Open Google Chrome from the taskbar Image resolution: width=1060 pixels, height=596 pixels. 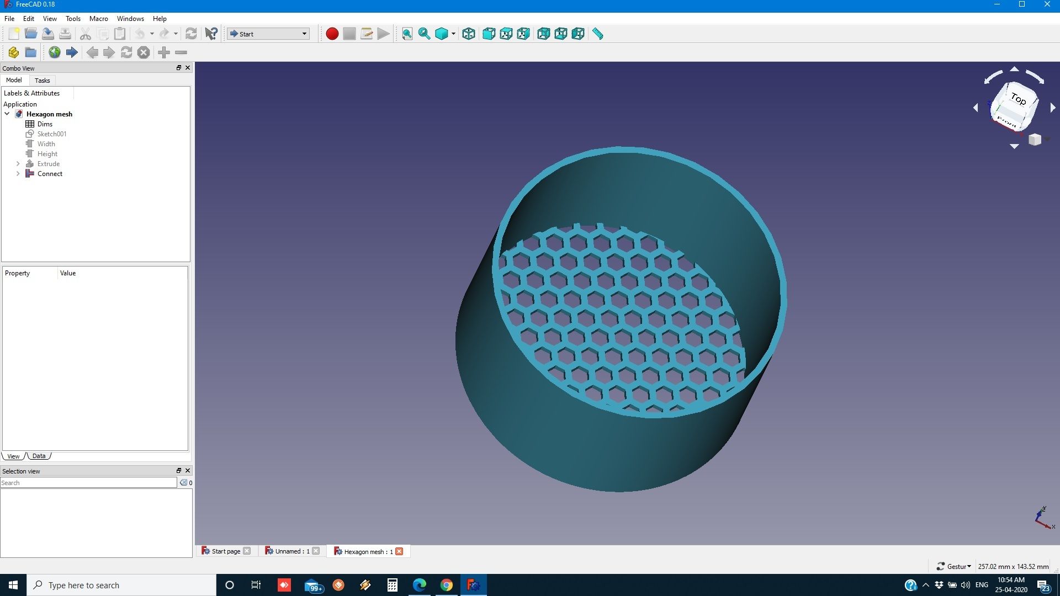[446, 585]
